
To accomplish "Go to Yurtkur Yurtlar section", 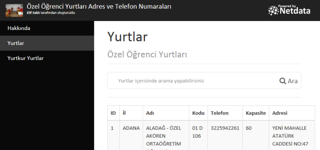I will [x=47, y=58].
